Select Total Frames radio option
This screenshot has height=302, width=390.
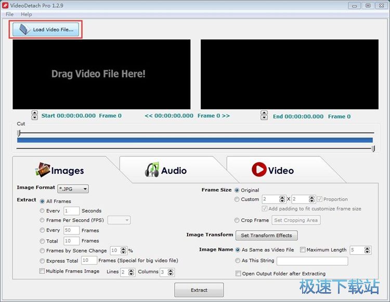pyautogui.click(x=42, y=241)
